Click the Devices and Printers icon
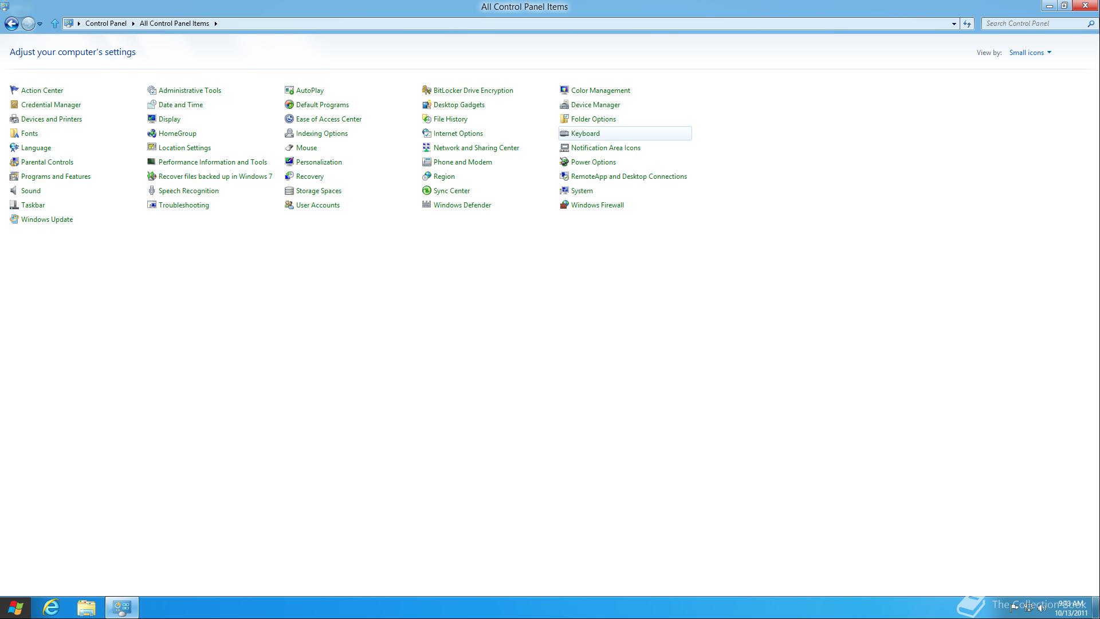1100x619 pixels. [x=14, y=119]
